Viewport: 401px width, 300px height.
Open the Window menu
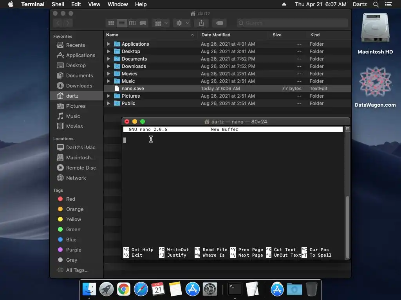click(117, 4)
